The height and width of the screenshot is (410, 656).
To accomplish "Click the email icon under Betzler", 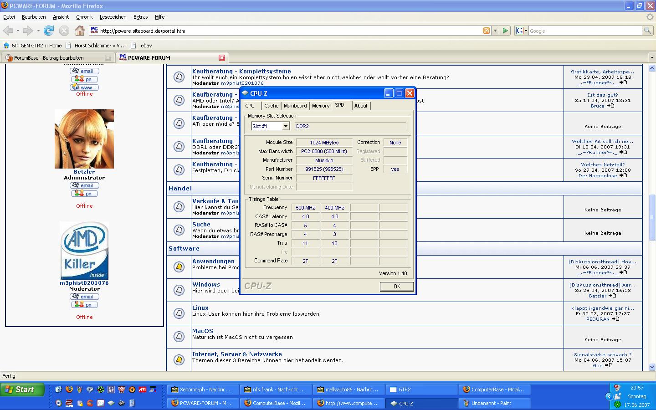I will (x=84, y=185).
